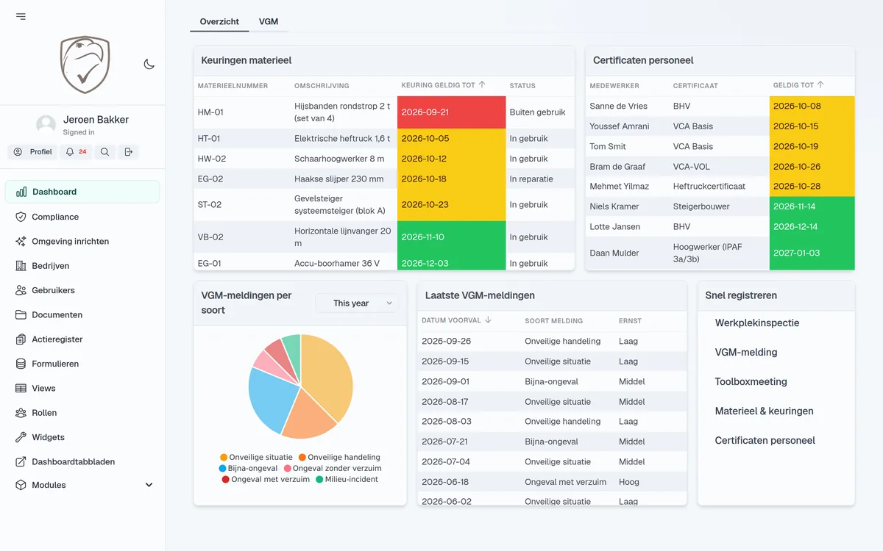Click the Dashboard bar-chart icon

coord(21,192)
